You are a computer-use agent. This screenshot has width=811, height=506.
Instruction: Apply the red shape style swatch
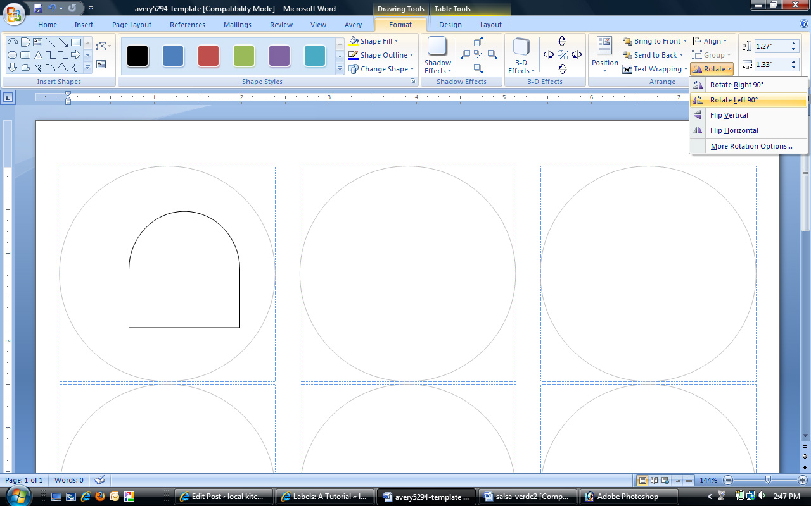(x=208, y=55)
